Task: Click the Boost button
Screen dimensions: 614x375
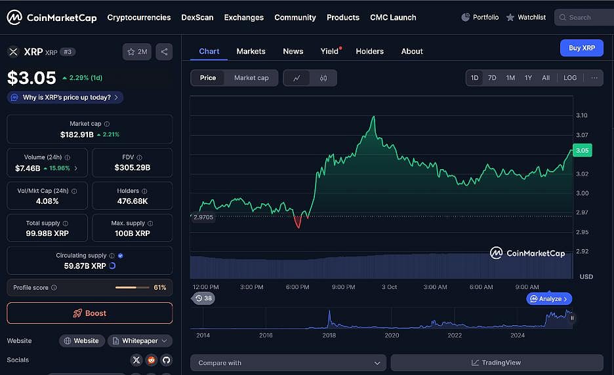Action: tap(90, 313)
